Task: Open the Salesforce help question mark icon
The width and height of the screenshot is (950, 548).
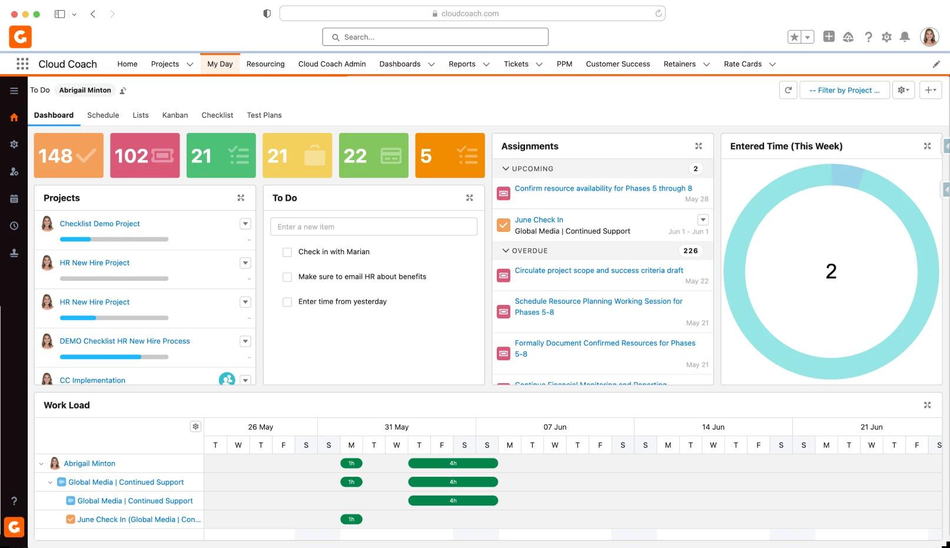Action: pos(868,37)
